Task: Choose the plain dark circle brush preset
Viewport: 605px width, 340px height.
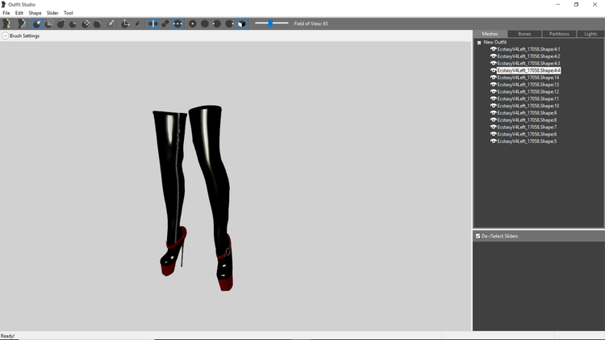Action: pos(205,23)
